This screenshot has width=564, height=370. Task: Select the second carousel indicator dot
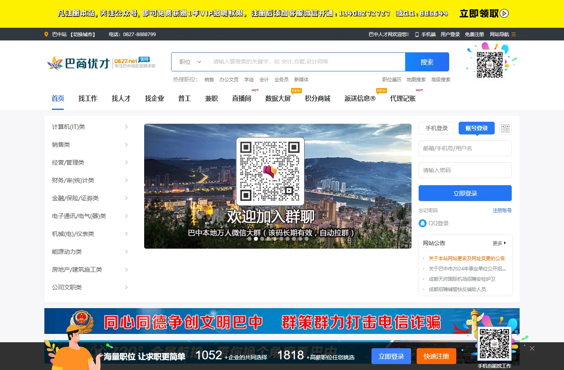coord(256,239)
